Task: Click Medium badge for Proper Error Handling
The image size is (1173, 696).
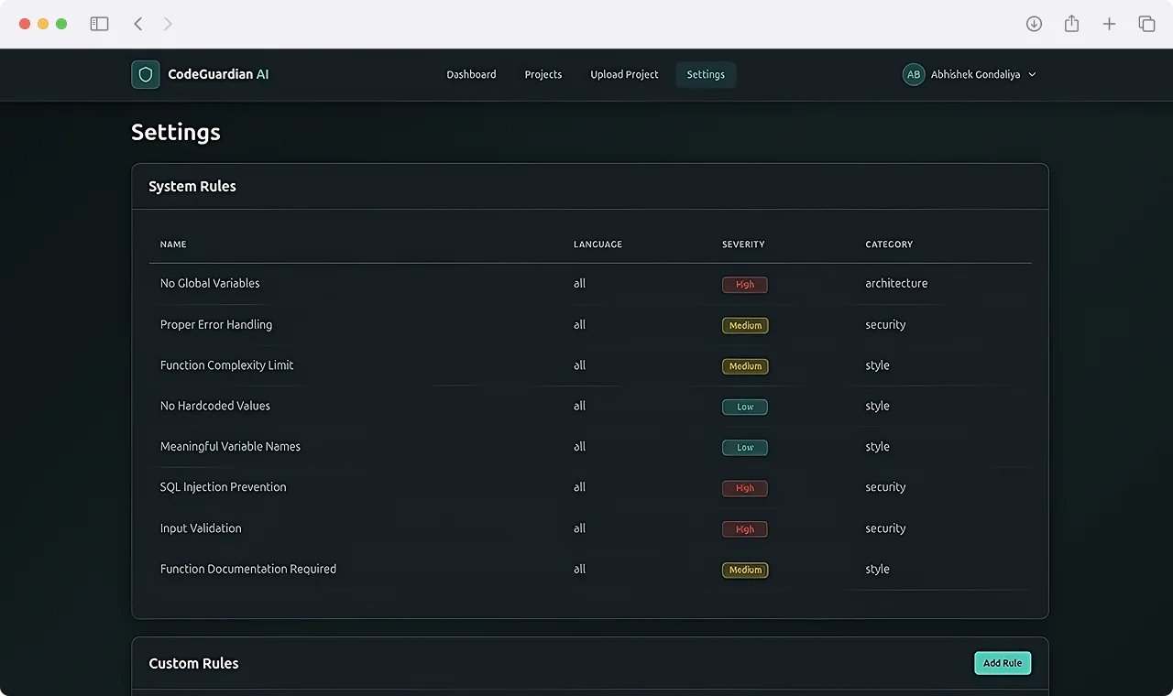Action: 745,325
